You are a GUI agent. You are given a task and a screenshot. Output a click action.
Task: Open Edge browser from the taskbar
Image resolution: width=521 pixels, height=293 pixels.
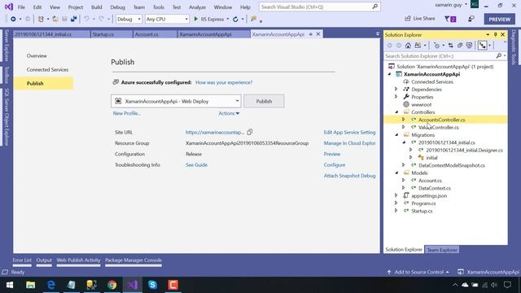(50, 285)
